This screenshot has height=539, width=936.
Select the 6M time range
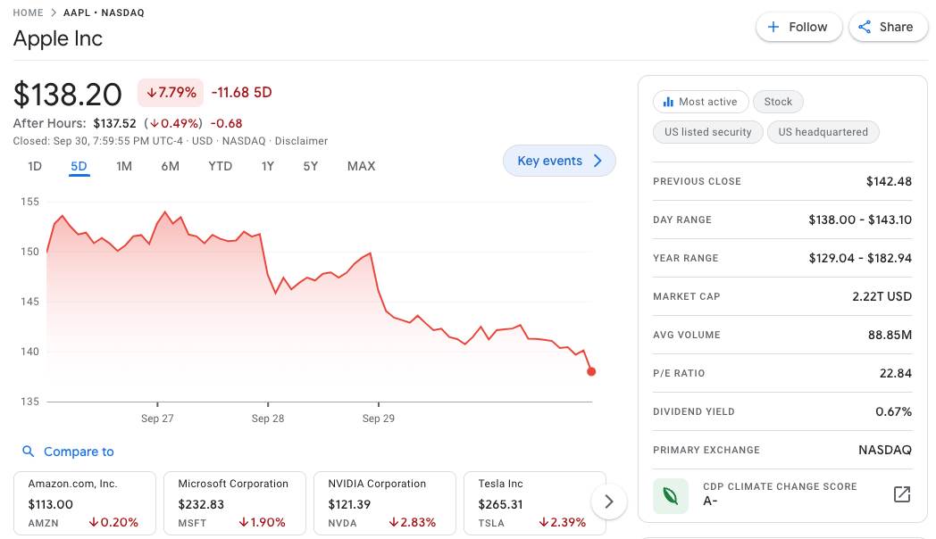tap(170, 166)
